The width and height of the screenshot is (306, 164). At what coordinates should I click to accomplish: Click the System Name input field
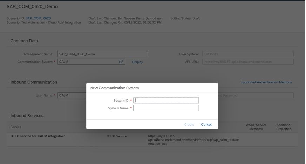(x=166, y=108)
